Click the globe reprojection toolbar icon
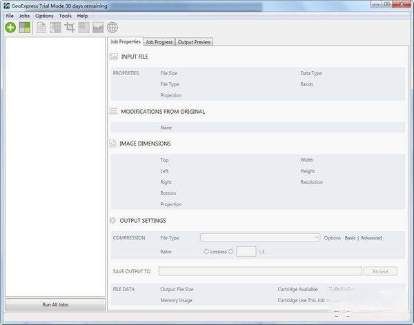The image size is (414, 325). [112, 28]
